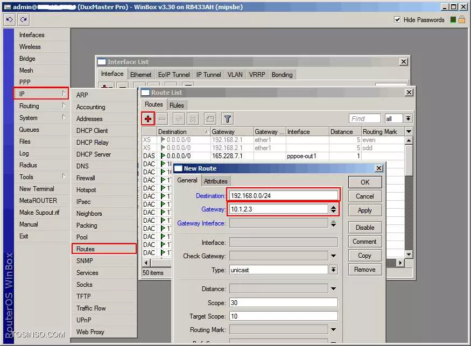Screen dimensions: 471x346
Task: Expand the Routing Mark field in New Route
Action: click(333, 329)
